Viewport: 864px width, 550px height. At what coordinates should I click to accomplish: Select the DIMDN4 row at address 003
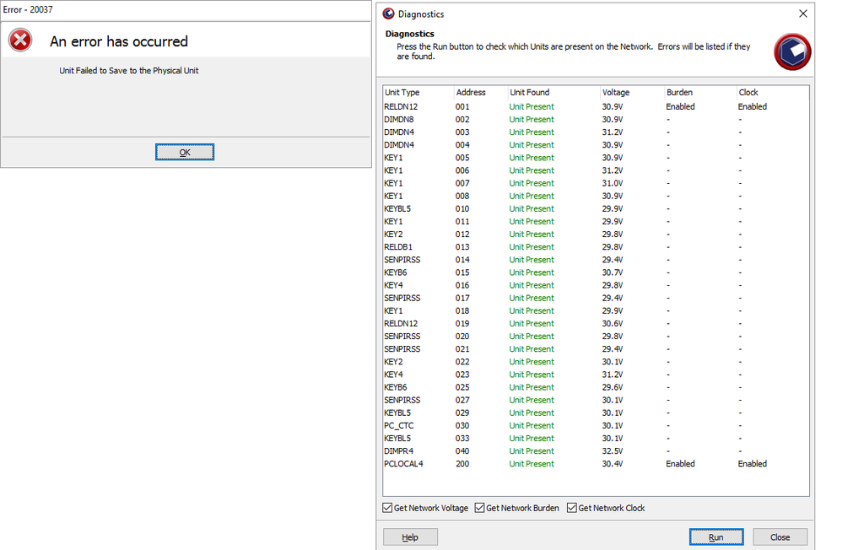click(x=596, y=132)
